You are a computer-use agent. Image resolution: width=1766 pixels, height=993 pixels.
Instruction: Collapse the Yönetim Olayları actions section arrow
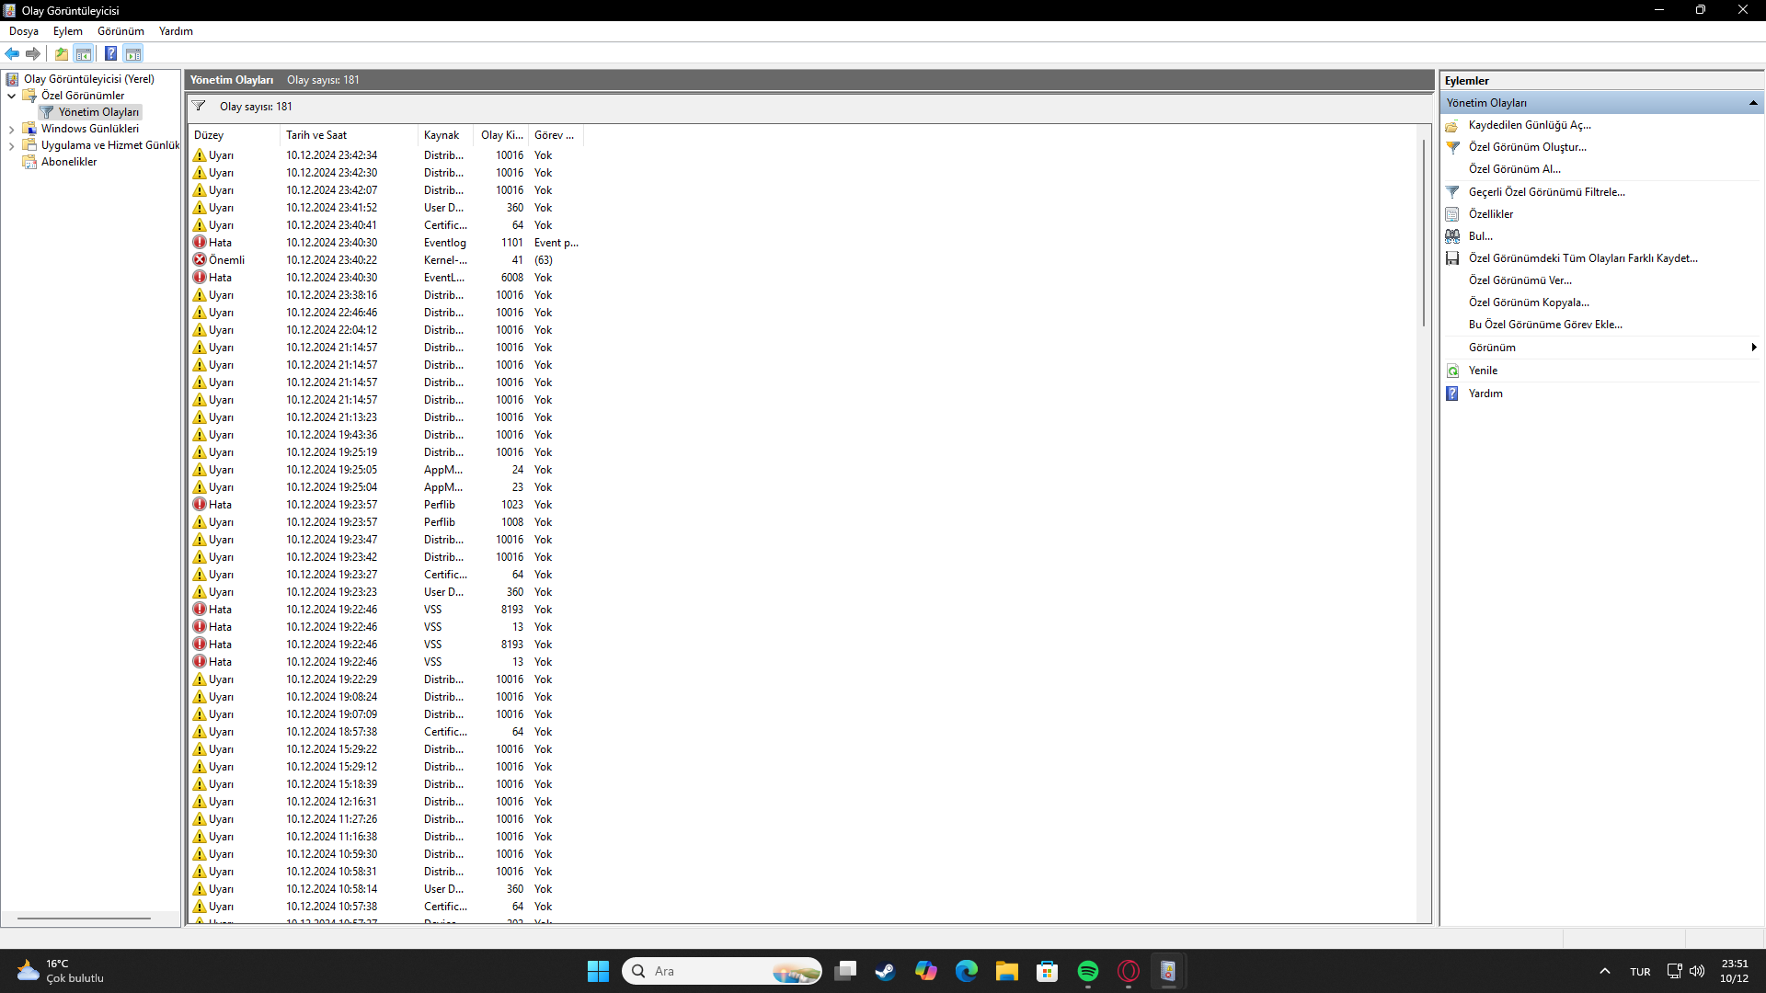[x=1752, y=103]
